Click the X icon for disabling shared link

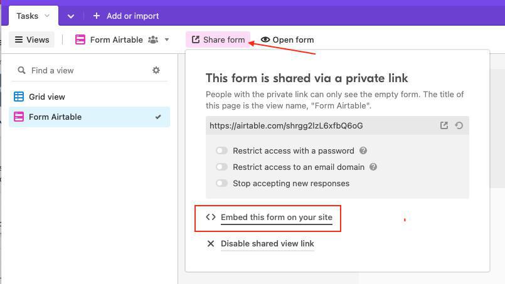(x=211, y=243)
